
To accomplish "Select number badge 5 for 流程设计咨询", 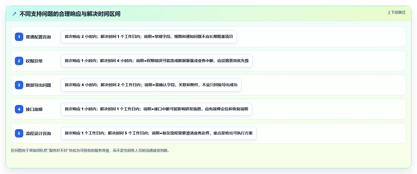I will click(19, 133).
